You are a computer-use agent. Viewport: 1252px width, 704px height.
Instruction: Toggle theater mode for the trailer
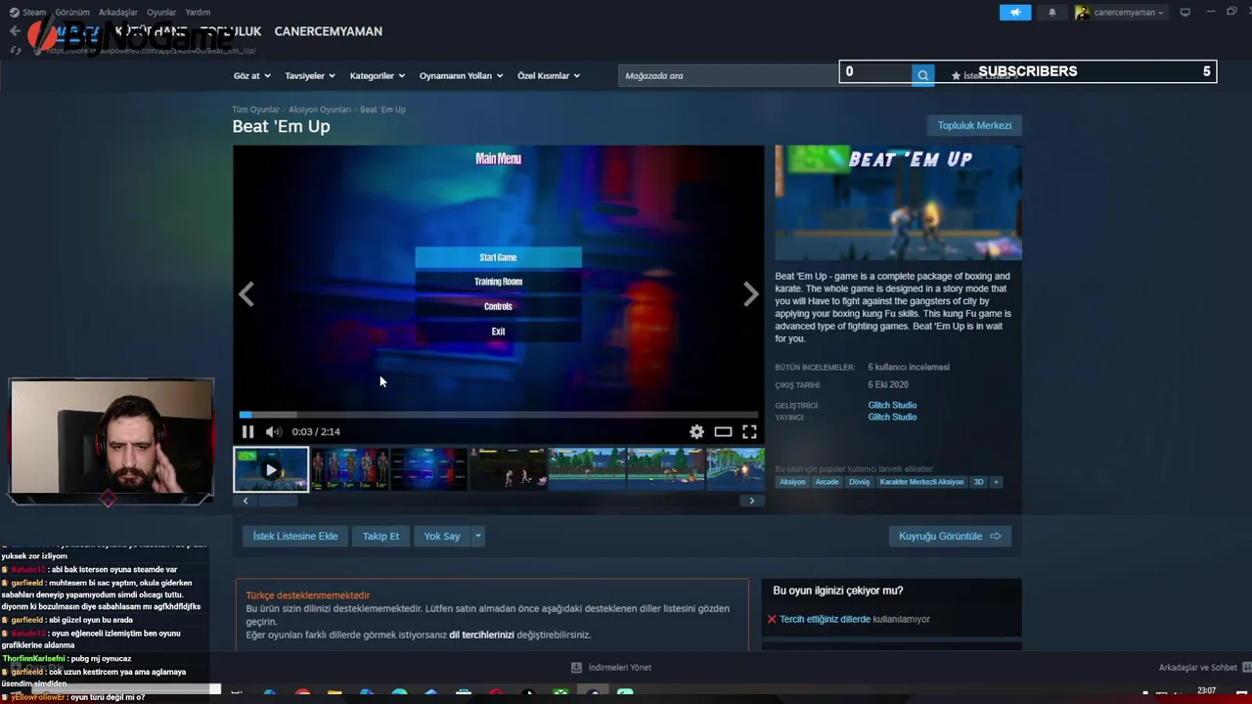(x=723, y=431)
